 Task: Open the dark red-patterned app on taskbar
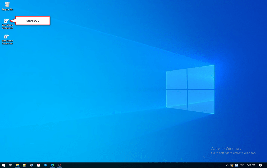click(x=59, y=165)
